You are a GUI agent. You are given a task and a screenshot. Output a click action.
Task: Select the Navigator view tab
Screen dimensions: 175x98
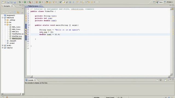7,6
